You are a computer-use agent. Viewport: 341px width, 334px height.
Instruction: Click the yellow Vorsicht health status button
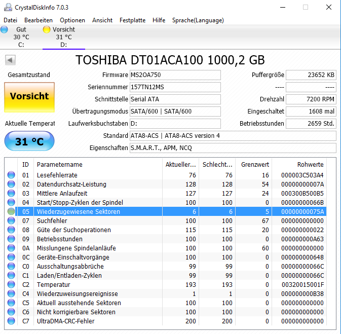pos(29,97)
